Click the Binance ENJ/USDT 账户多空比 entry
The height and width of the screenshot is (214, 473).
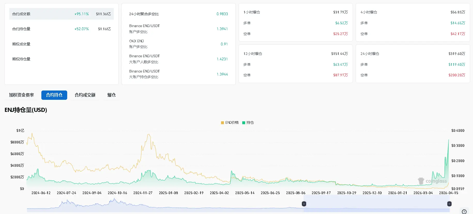pos(178,29)
